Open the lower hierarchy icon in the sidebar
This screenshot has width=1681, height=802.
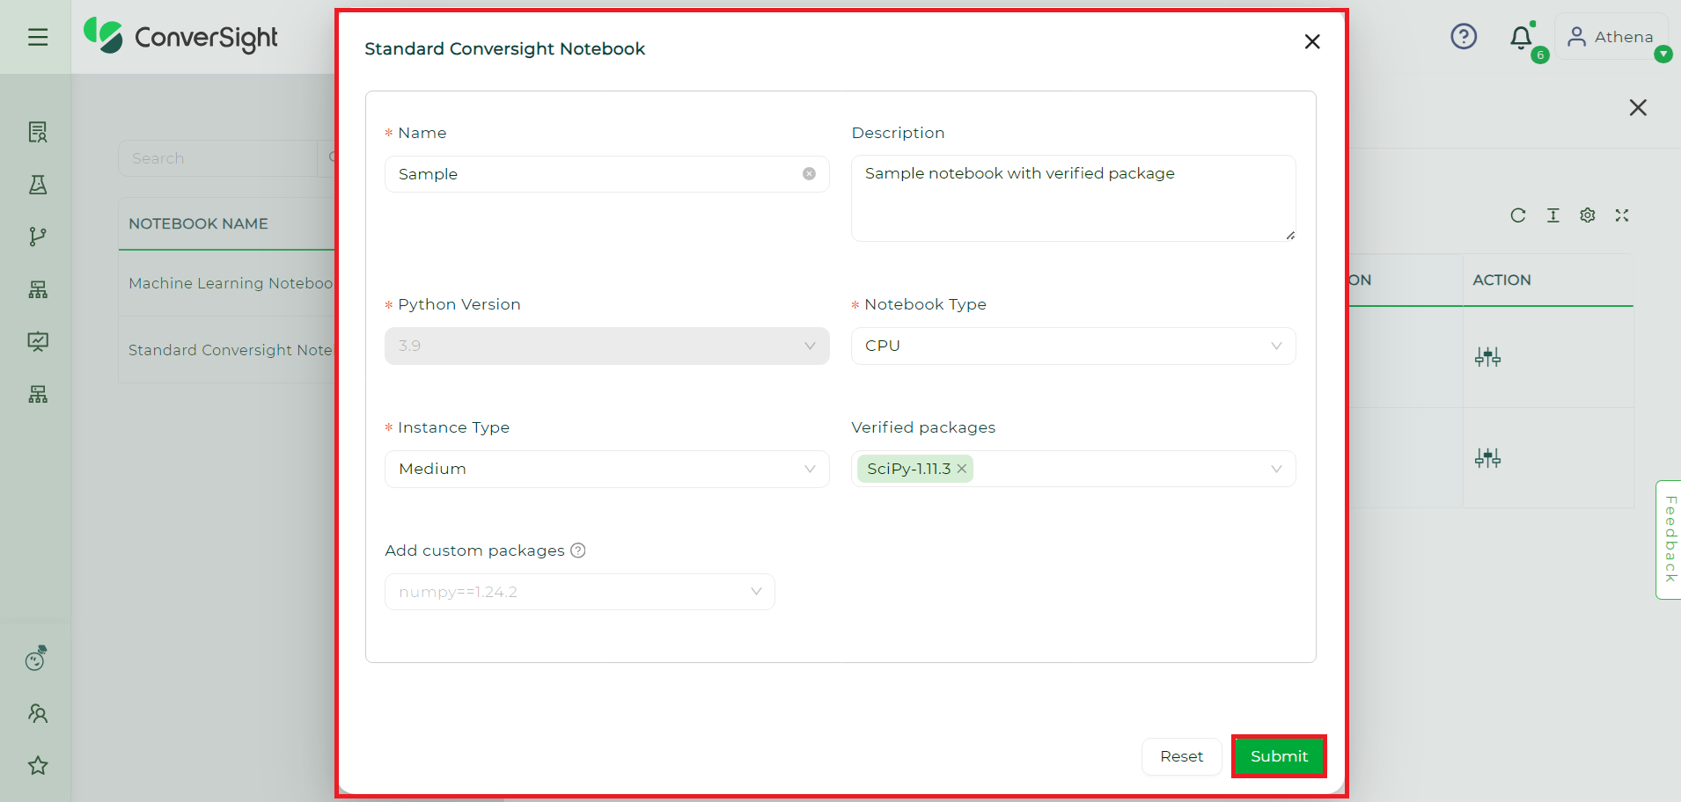38,394
